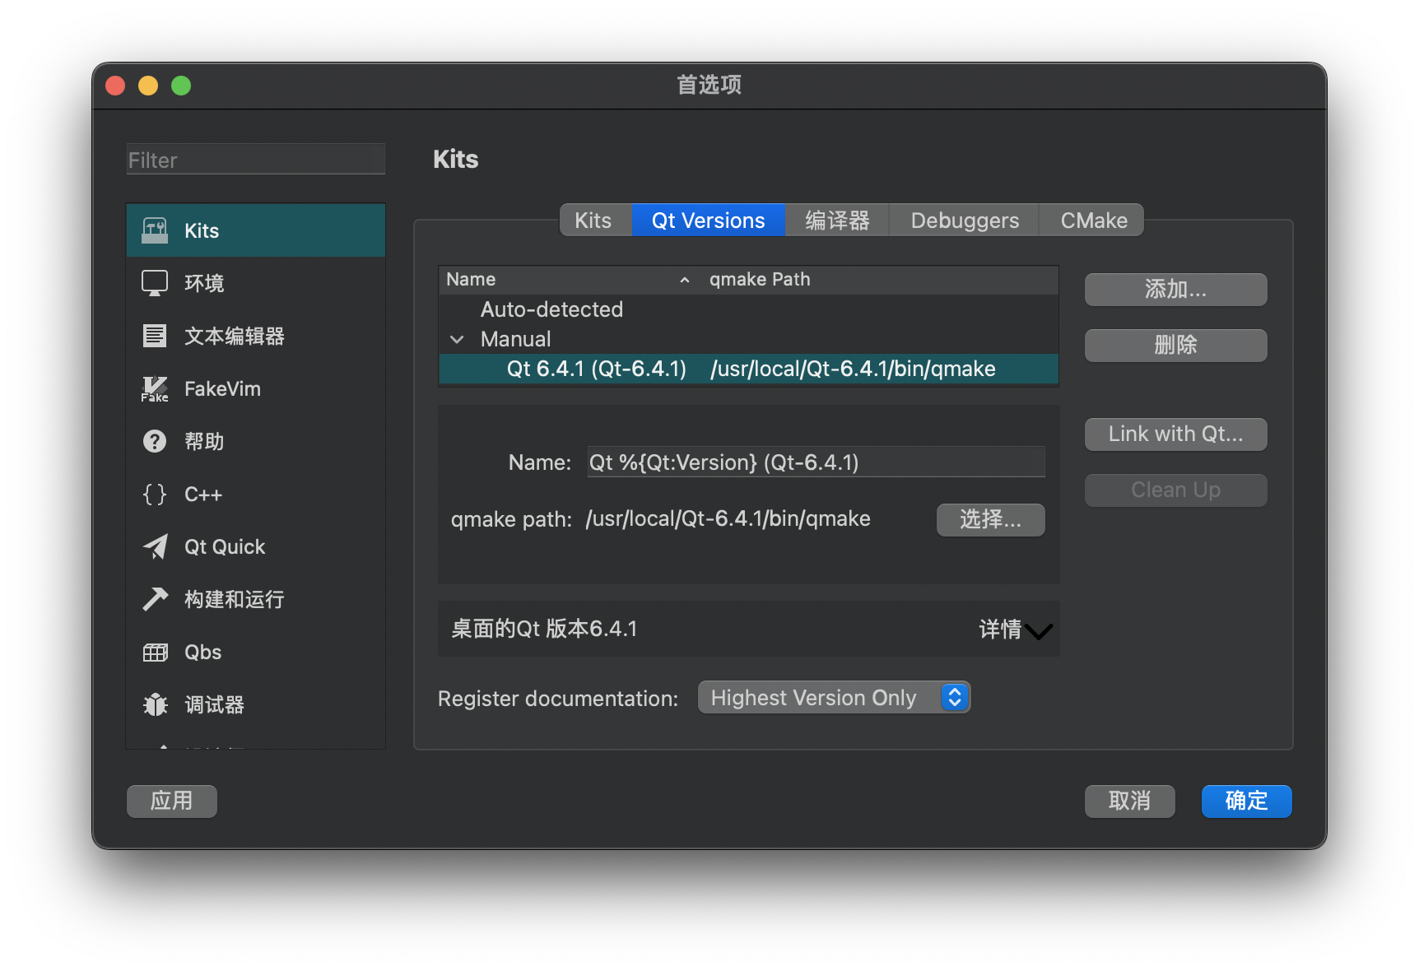
Task: Open the CMake tab
Action: coord(1093,221)
